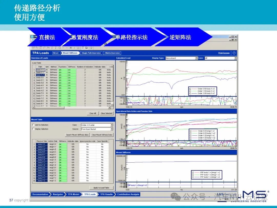
Task: Click Apply to Load Table button
Action: click(101, 188)
